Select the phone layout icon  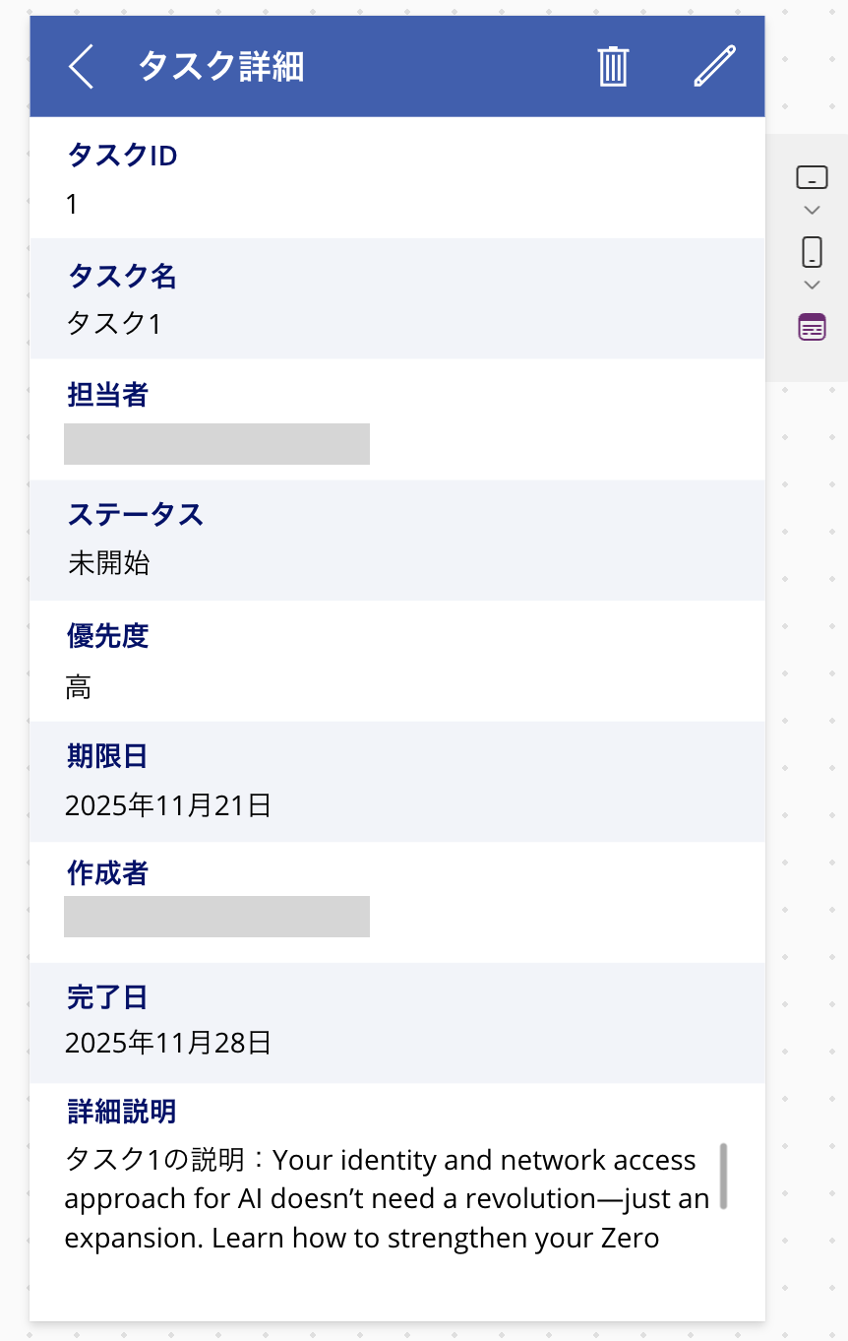point(812,252)
